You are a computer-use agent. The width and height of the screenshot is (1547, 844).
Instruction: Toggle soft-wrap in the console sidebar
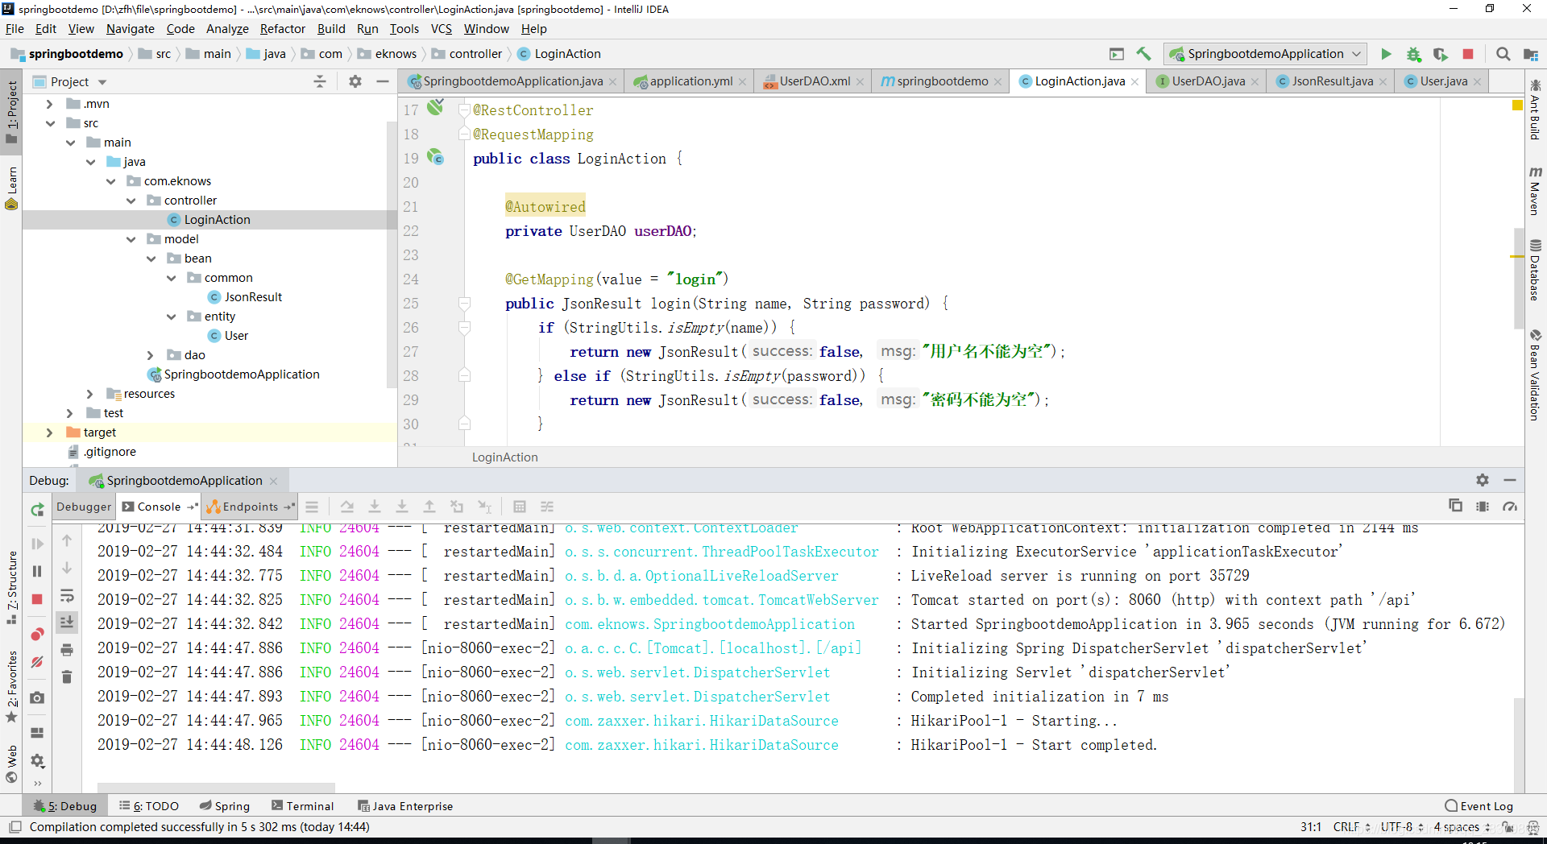(x=67, y=596)
